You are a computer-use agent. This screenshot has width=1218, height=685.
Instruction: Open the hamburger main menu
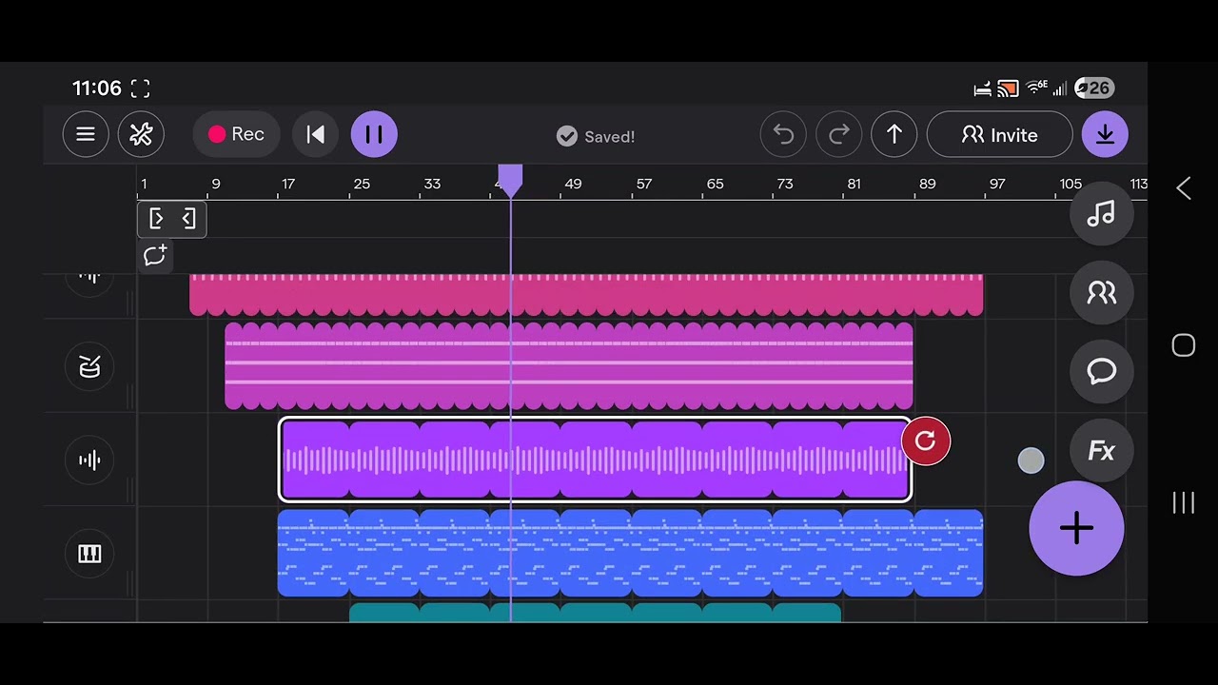pos(86,135)
